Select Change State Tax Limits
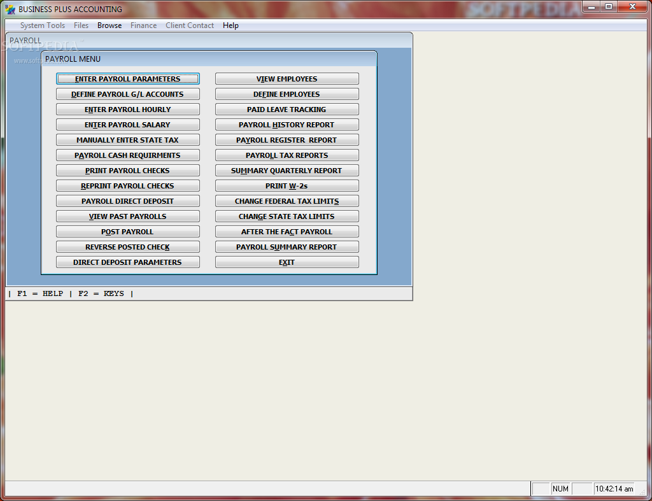Viewport: 652px width, 501px height. [x=287, y=216]
